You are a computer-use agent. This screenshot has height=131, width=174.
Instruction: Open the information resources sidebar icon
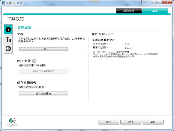pyautogui.click(x=8, y=29)
